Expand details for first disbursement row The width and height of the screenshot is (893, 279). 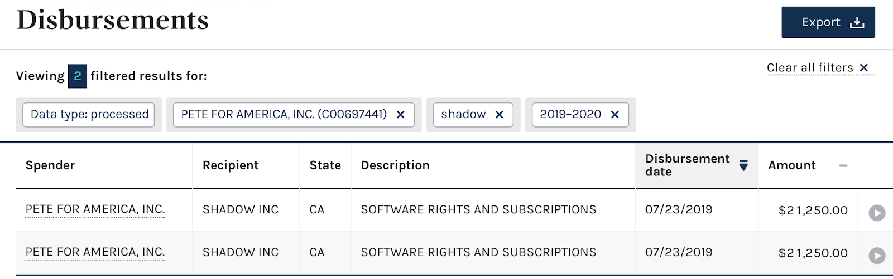[877, 213]
